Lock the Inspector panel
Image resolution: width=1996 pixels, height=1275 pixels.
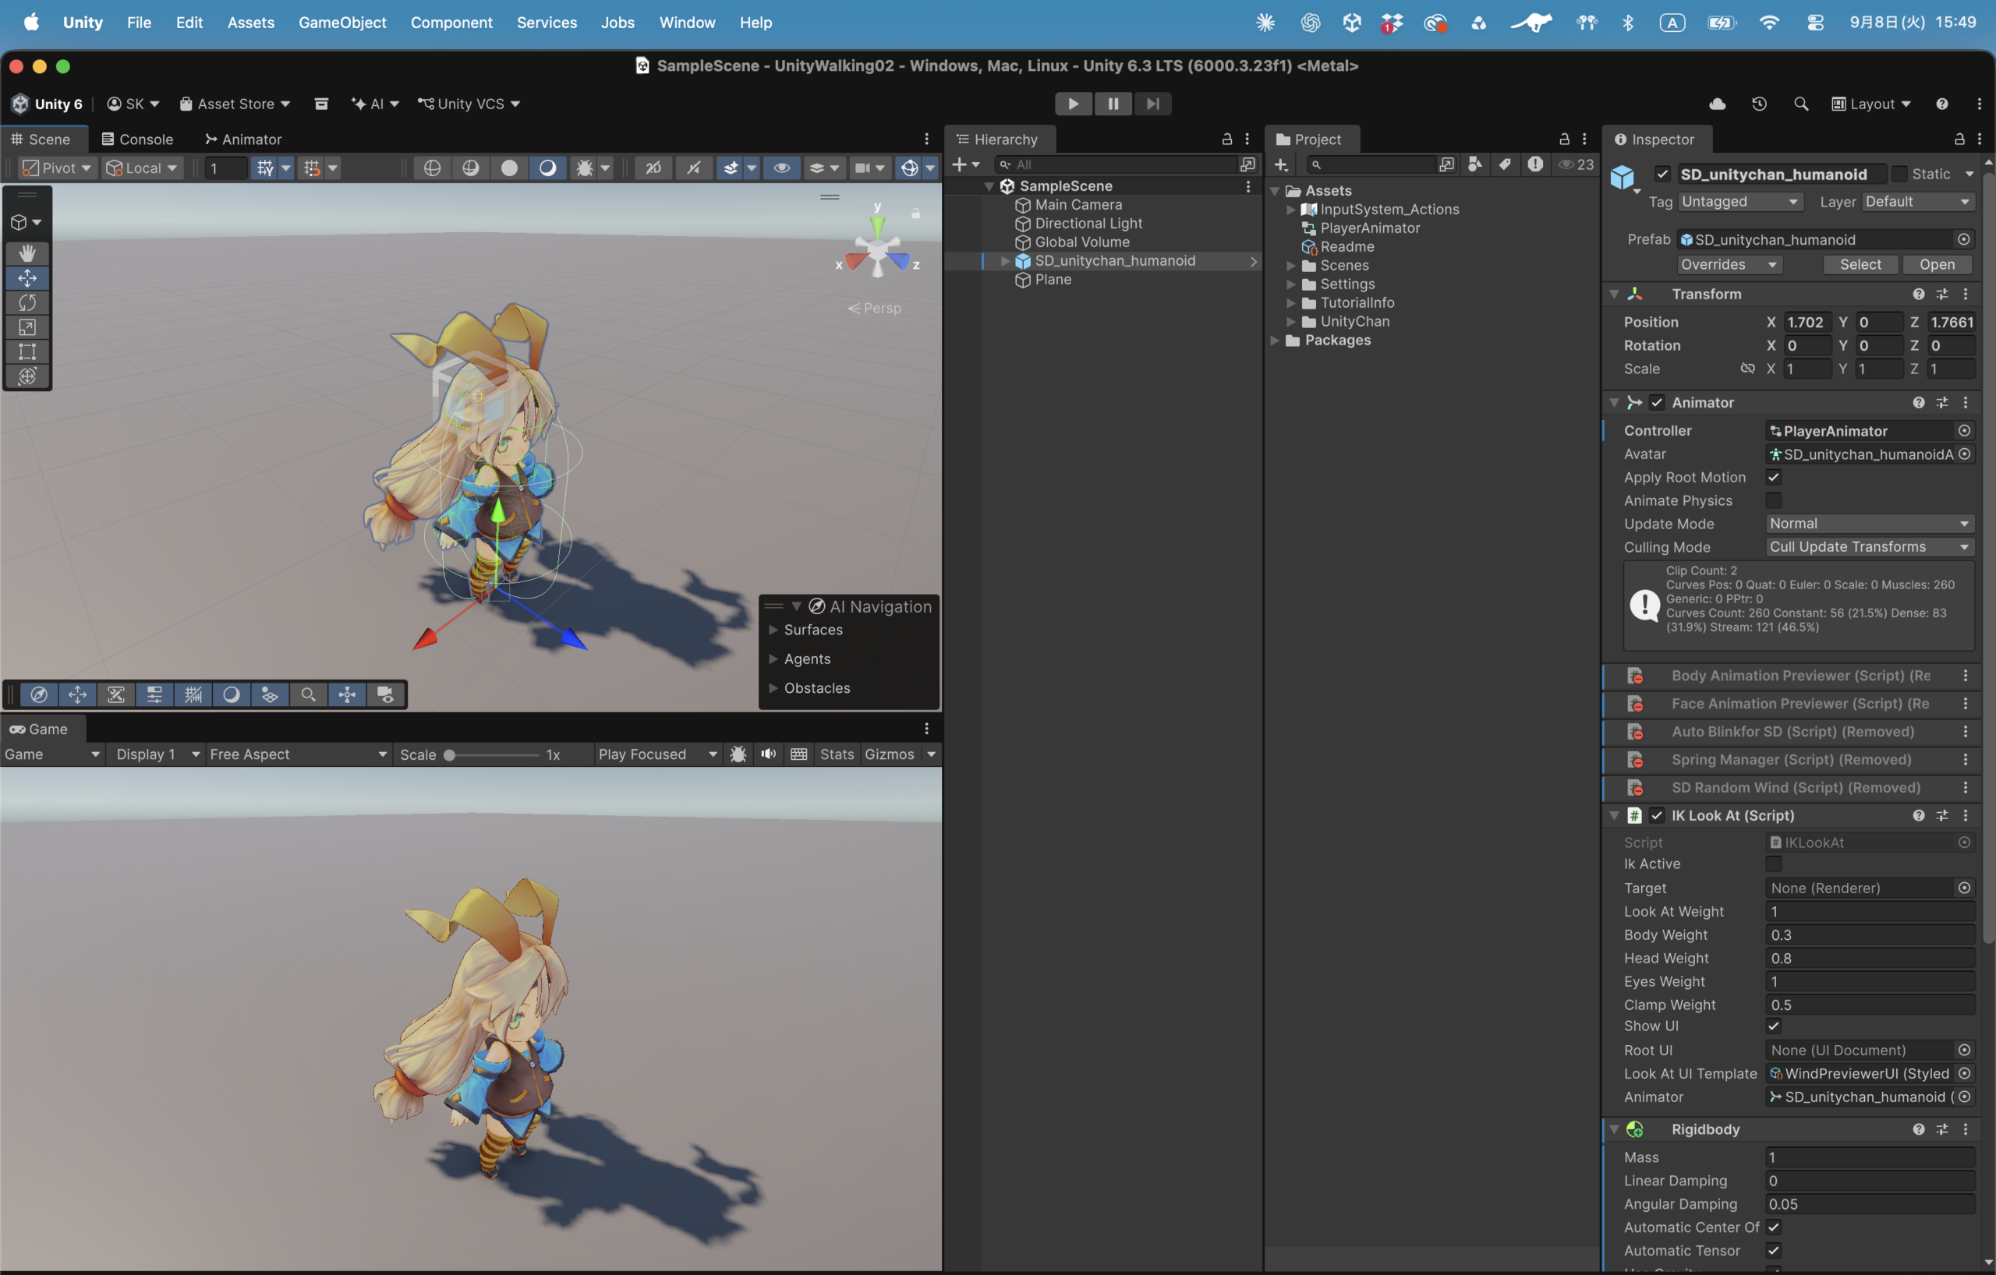click(1959, 140)
